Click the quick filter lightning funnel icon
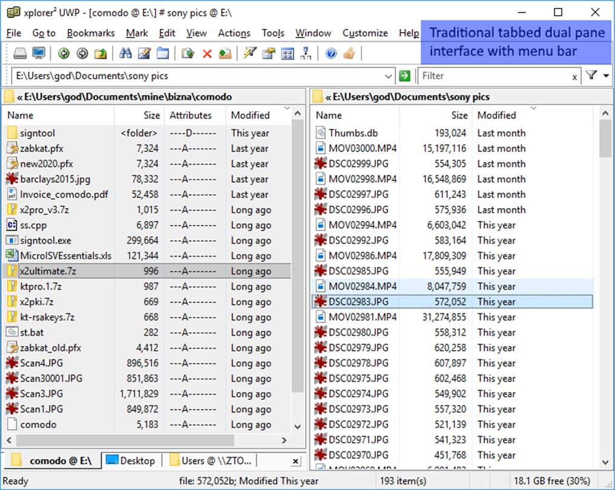The image size is (615, 490). click(x=250, y=53)
